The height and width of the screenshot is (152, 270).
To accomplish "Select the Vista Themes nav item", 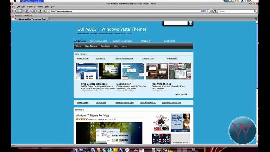I will coord(91,46).
